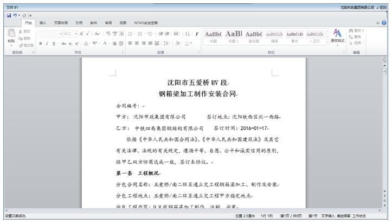This screenshot has height=224, width=392.
Task: Open the Mailings (邮件) tab
Action: tap(94, 23)
